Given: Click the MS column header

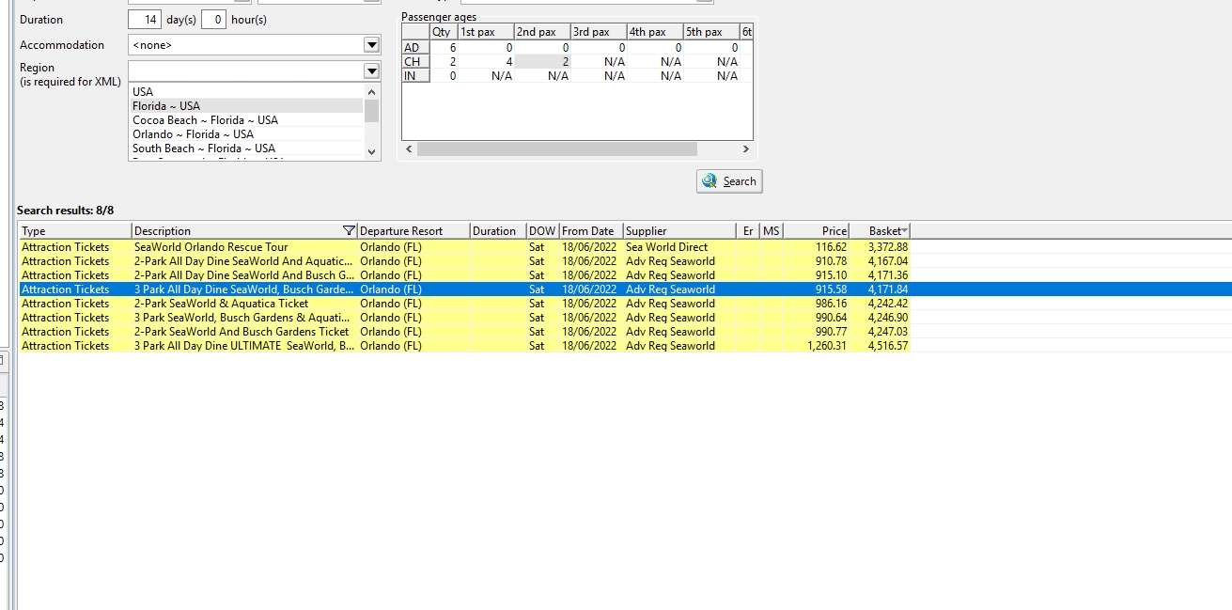Looking at the screenshot, I should 772,231.
